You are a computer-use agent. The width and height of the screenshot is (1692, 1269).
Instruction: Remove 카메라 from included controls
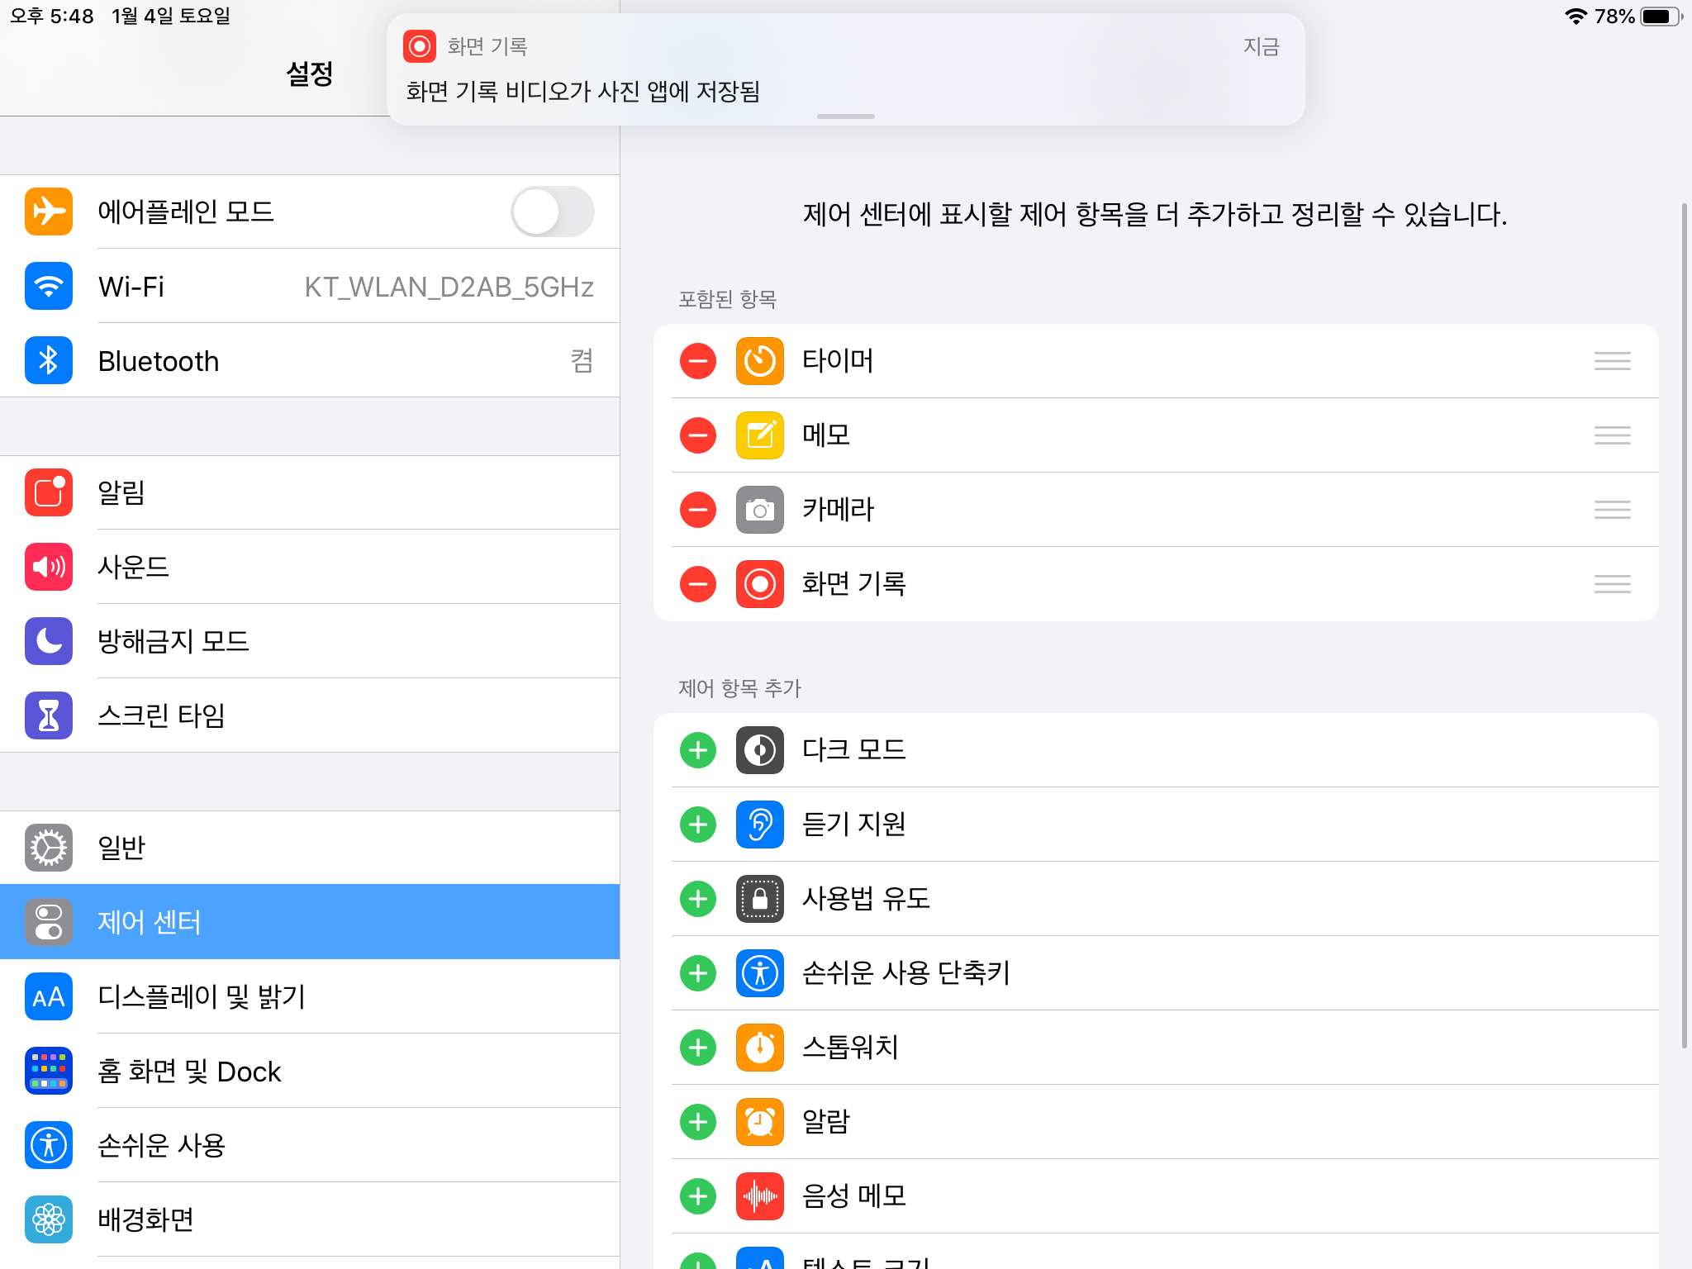[698, 510]
